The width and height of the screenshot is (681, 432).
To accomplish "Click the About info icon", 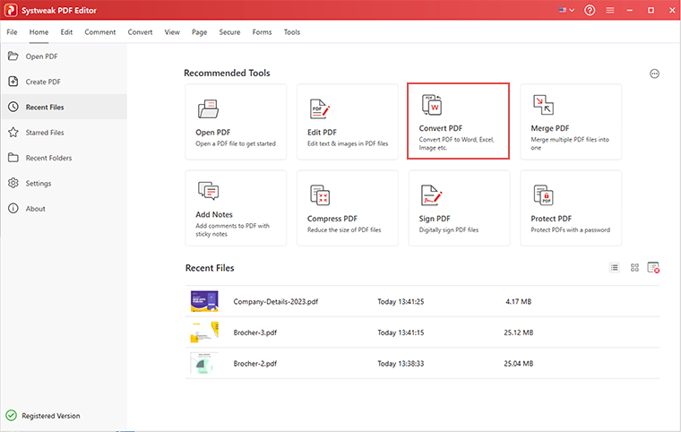I will coord(13,208).
